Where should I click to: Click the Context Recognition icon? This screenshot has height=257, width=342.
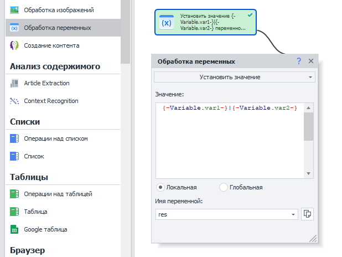coord(14,101)
